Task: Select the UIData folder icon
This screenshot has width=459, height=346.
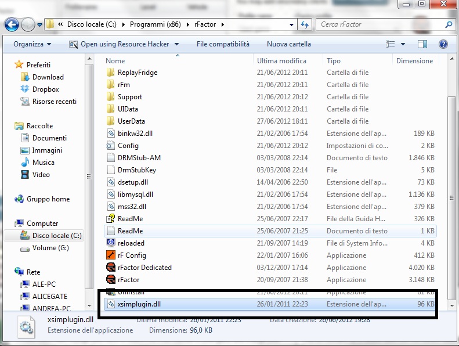Action: pos(111,109)
